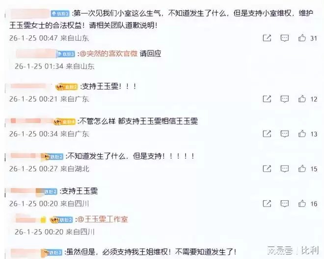Repost the Hubei comment from 00:27

[267, 169]
